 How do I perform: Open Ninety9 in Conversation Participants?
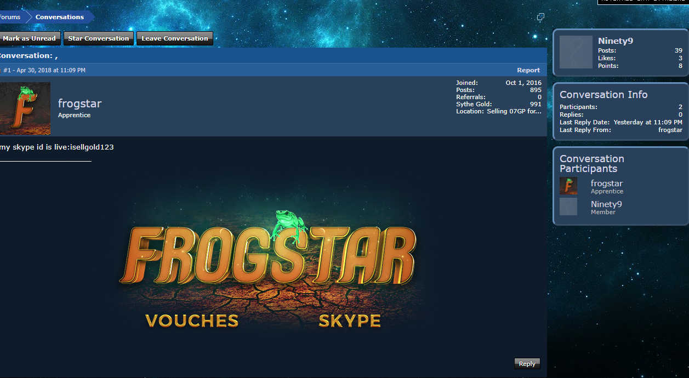point(606,204)
